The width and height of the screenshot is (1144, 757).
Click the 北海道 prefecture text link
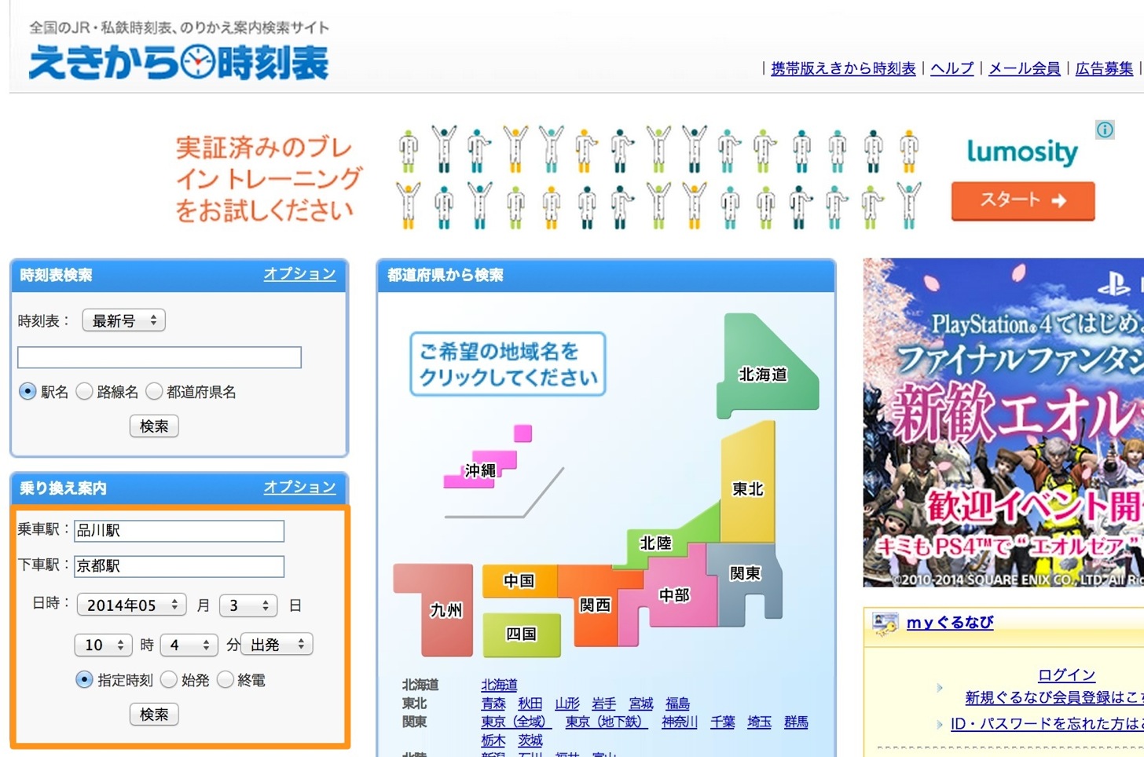(x=499, y=685)
